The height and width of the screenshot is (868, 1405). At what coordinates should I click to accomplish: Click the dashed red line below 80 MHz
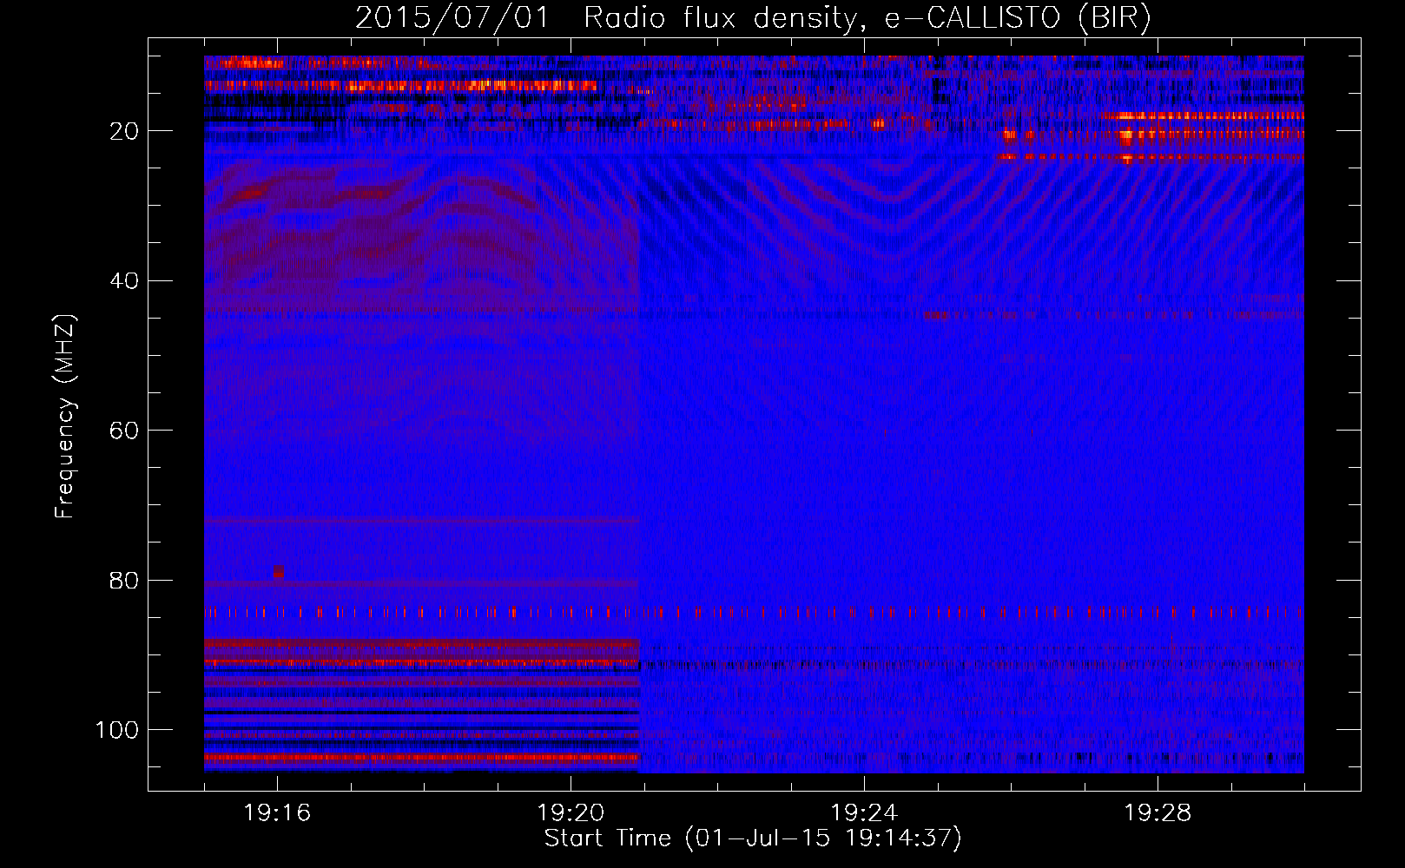coord(608,613)
